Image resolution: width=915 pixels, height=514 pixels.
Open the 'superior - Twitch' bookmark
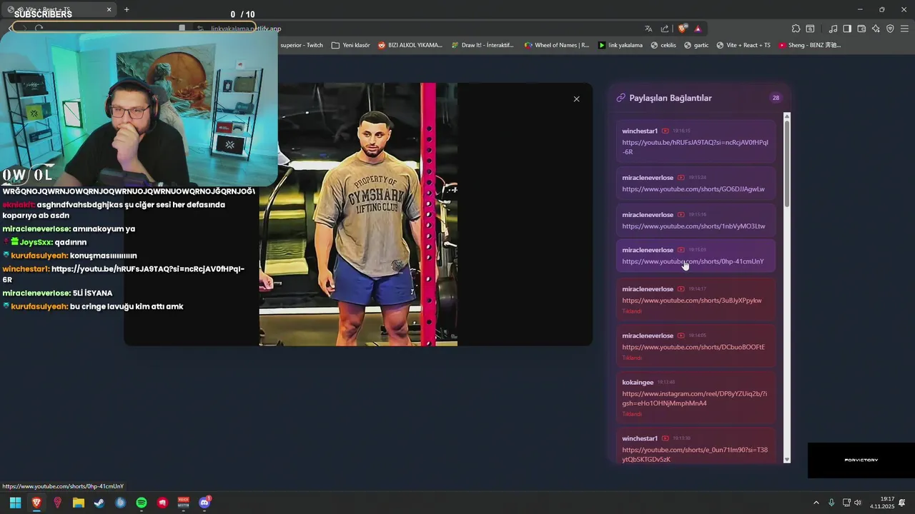(x=301, y=45)
